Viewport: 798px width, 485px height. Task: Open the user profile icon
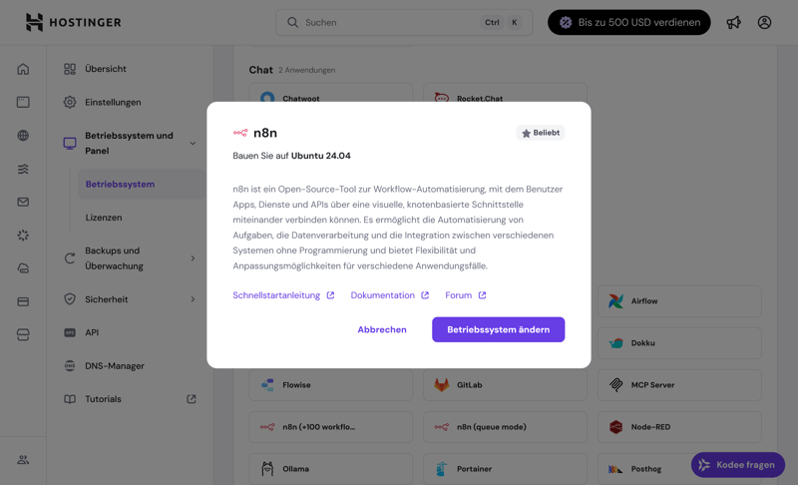764,22
